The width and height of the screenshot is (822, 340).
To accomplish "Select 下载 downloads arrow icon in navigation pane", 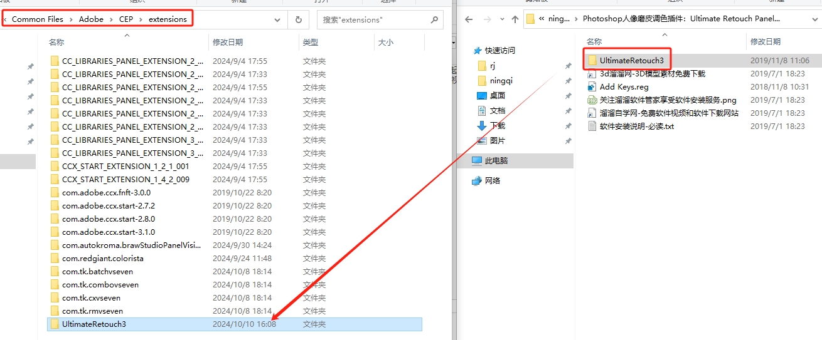I will [x=482, y=125].
